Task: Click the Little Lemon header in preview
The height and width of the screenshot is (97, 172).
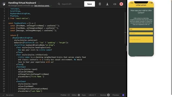Action: pyautogui.click(x=141, y=5)
